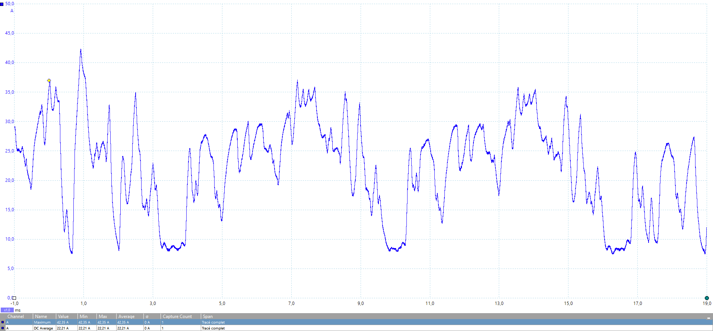Select the yellow diamond trigger marker
The width and height of the screenshot is (713, 331).
49,81
